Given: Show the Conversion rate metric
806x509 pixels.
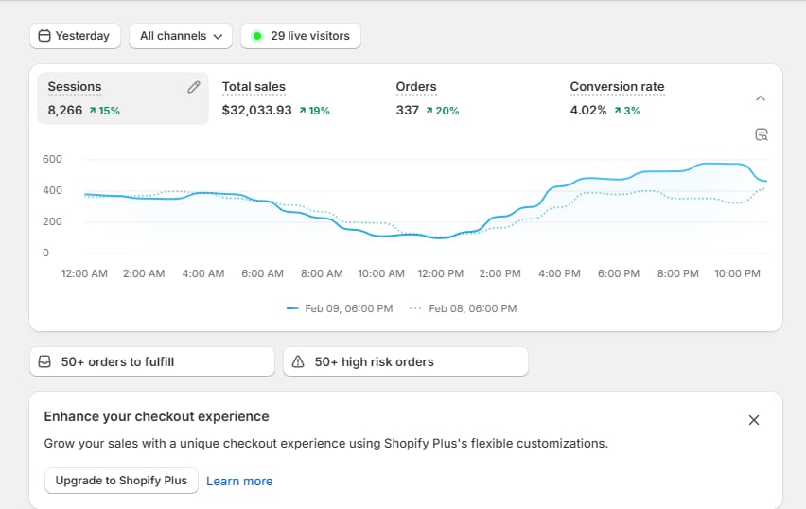Looking at the screenshot, I should (x=617, y=98).
